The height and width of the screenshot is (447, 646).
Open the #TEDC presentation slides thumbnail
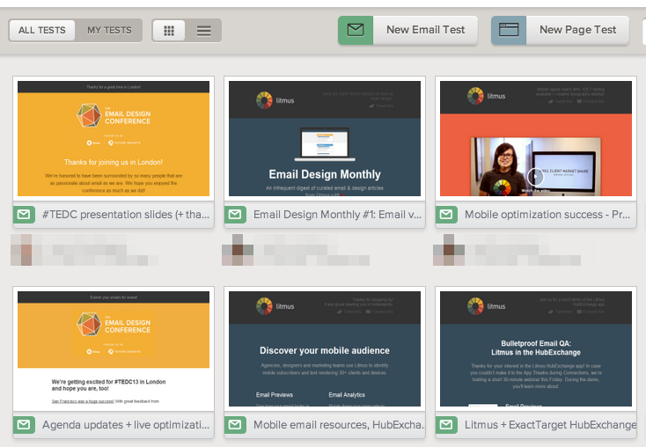coord(114,138)
